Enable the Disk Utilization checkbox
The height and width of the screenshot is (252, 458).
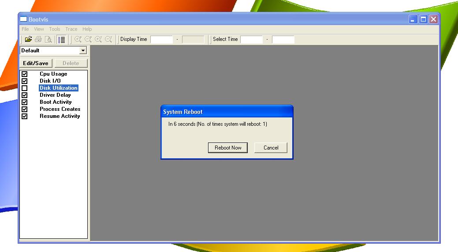coord(25,88)
